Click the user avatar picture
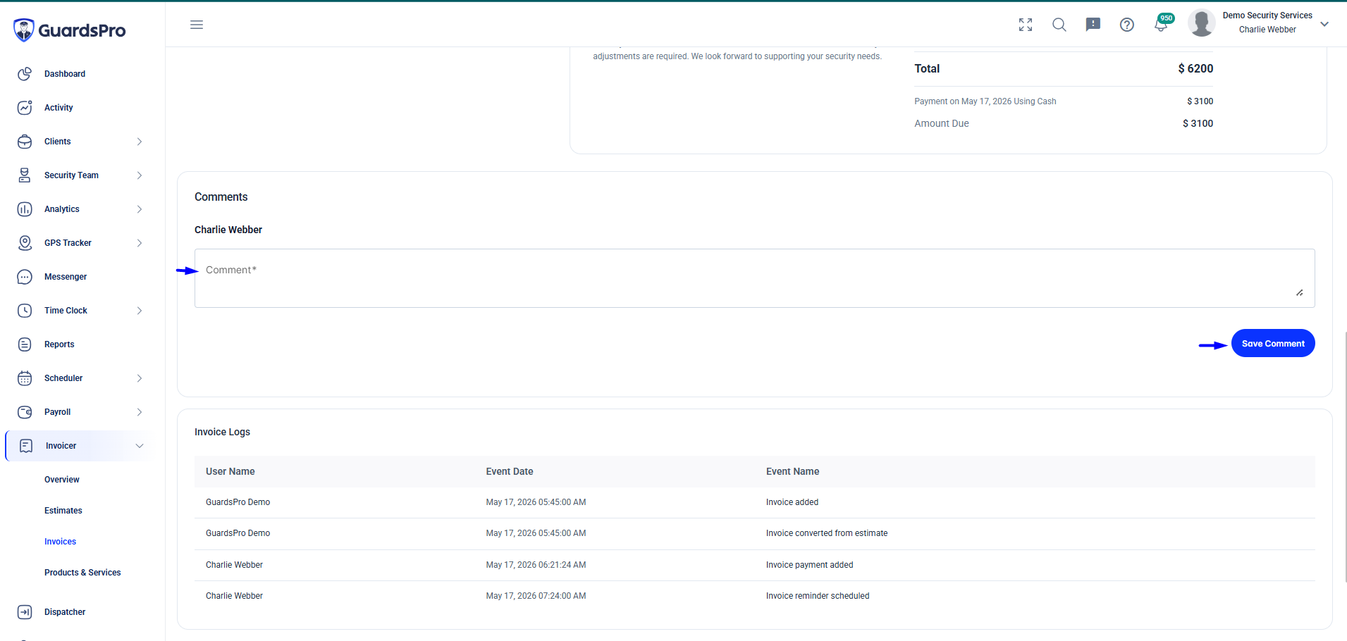The height and width of the screenshot is (641, 1347). click(1202, 23)
